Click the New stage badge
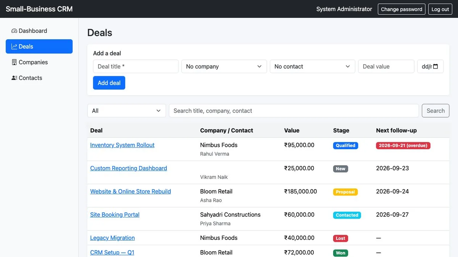The height and width of the screenshot is (257, 458). [340, 169]
